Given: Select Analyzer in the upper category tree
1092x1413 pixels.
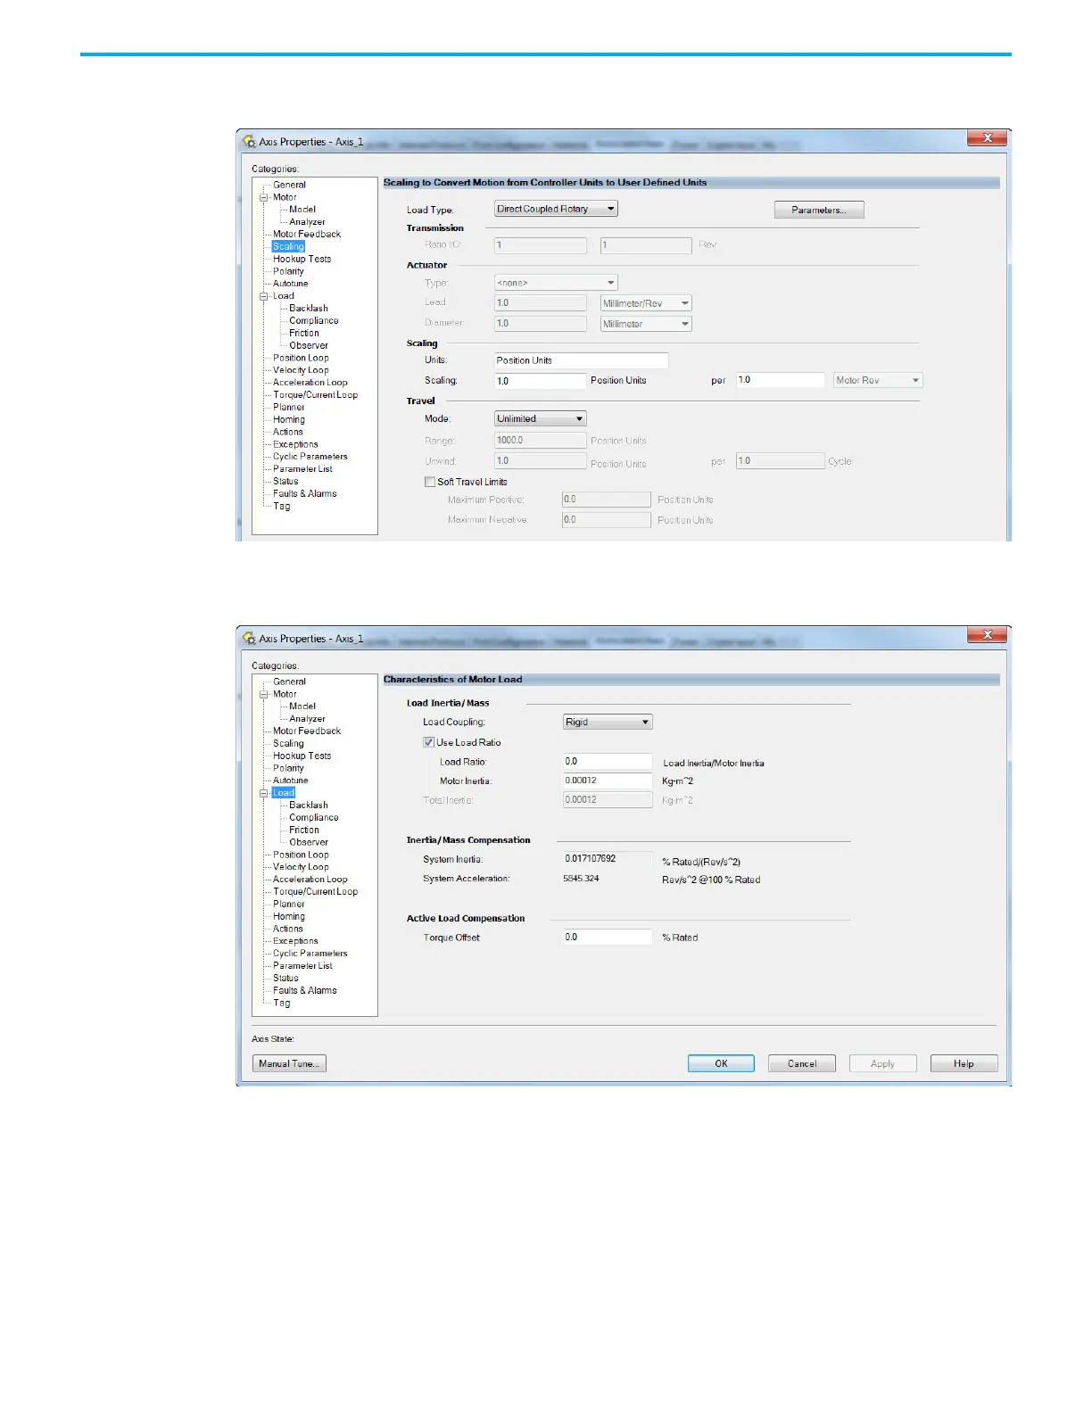Looking at the screenshot, I should [x=307, y=222].
